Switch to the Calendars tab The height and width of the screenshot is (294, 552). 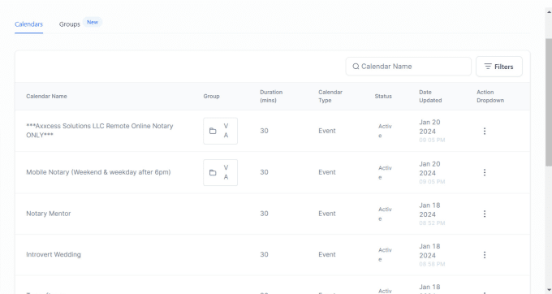(x=29, y=24)
